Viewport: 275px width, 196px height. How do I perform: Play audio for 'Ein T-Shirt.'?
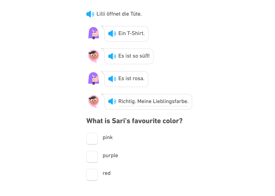click(112, 33)
